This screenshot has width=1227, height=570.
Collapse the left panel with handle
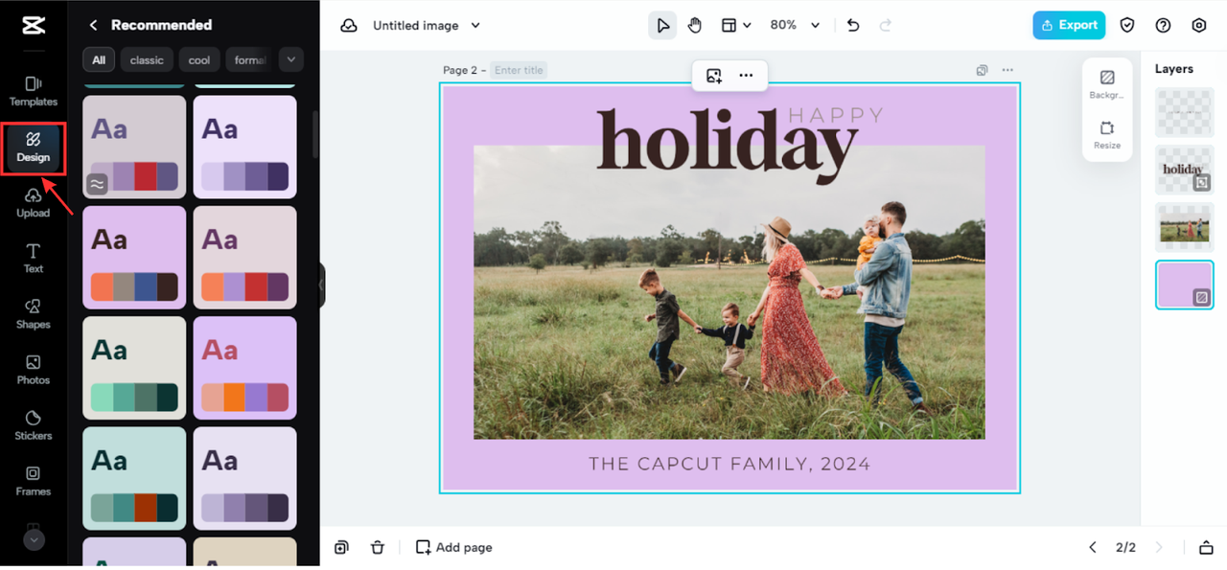point(322,285)
